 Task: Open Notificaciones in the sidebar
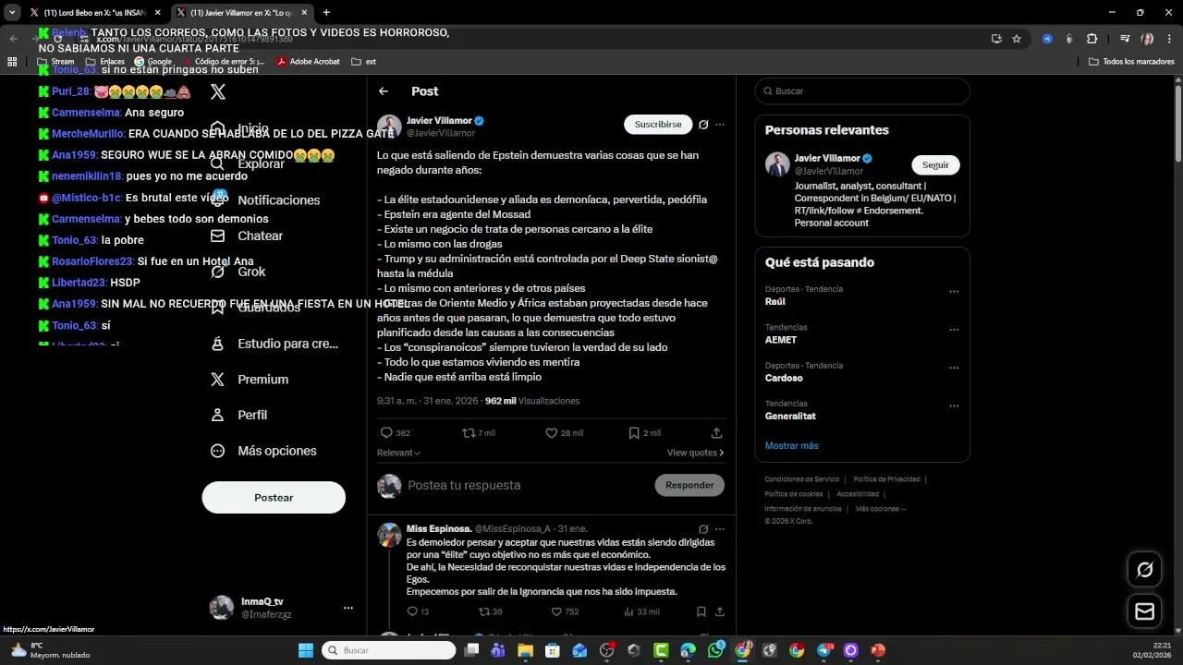click(265, 199)
